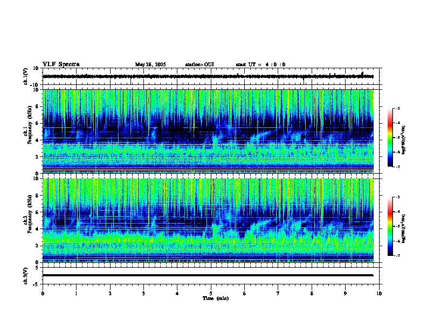Screen dimensions: 427x329
Task: Click tick label "9" on the Time axis
Action: coord(345,294)
